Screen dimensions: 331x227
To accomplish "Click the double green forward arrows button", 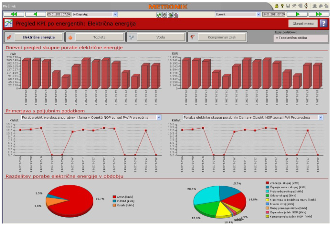I will (318, 14).
